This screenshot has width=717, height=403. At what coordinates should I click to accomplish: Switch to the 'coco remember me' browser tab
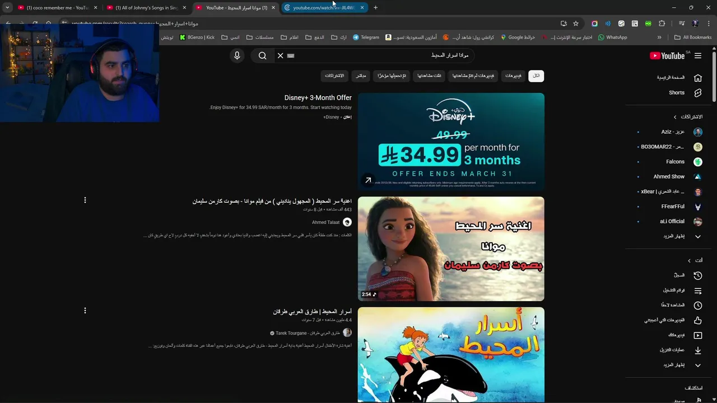57,8
